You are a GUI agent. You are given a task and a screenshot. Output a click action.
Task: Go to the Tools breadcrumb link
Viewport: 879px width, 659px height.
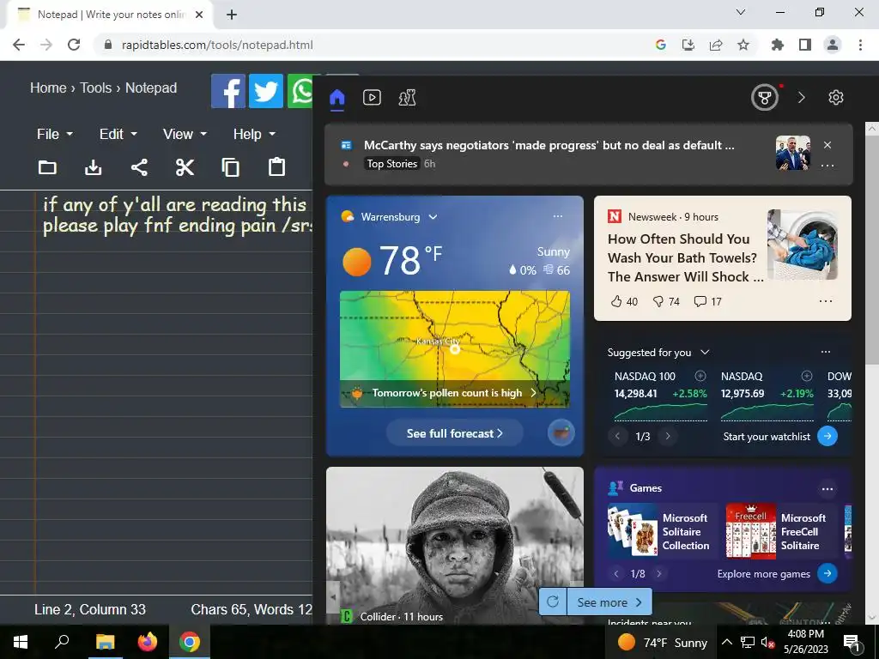pos(96,88)
